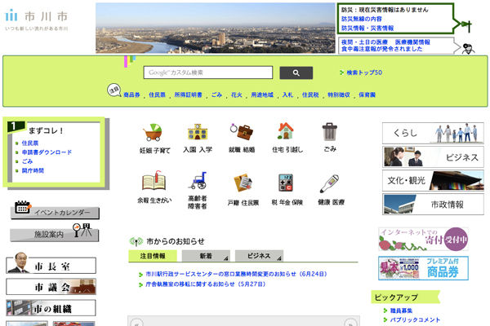The width and height of the screenshot is (490, 326).
Task: Open the 市議会 banner
Action: click(x=51, y=287)
